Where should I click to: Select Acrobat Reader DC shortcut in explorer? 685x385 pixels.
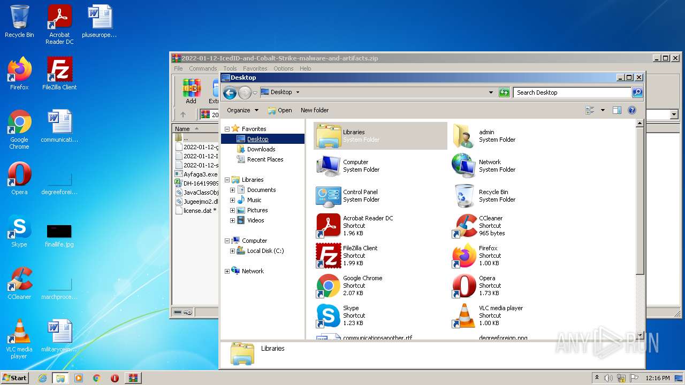(380, 226)
